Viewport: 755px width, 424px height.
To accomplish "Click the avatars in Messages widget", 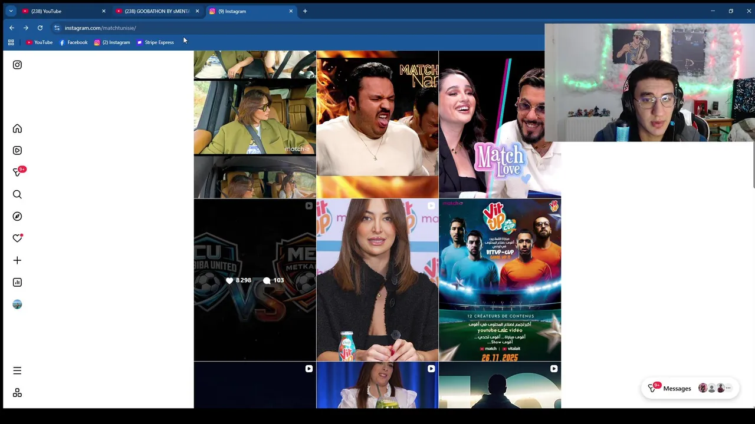I will (714, 388).
